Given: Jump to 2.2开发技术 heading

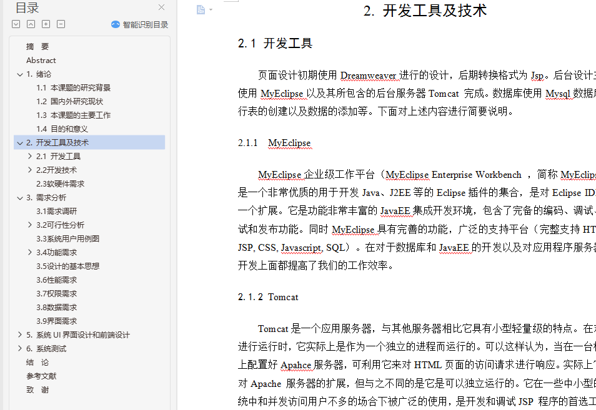Looking at the screenshot, I should (56, 170).
